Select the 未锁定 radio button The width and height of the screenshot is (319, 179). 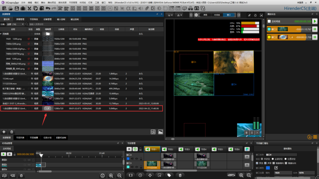[x=262, y=159]
